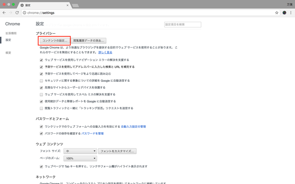Click the 設定項目を検索 search field
This screenshot has height=184, width=295.
[x=182, y=24]
